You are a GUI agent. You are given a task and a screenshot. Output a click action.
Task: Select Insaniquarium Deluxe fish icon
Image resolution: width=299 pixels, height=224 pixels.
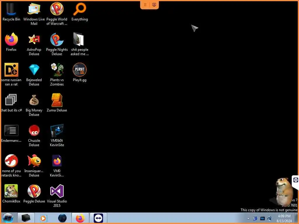(34, 166)
